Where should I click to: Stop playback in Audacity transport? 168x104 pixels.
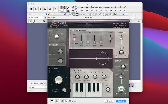(40, 9)
